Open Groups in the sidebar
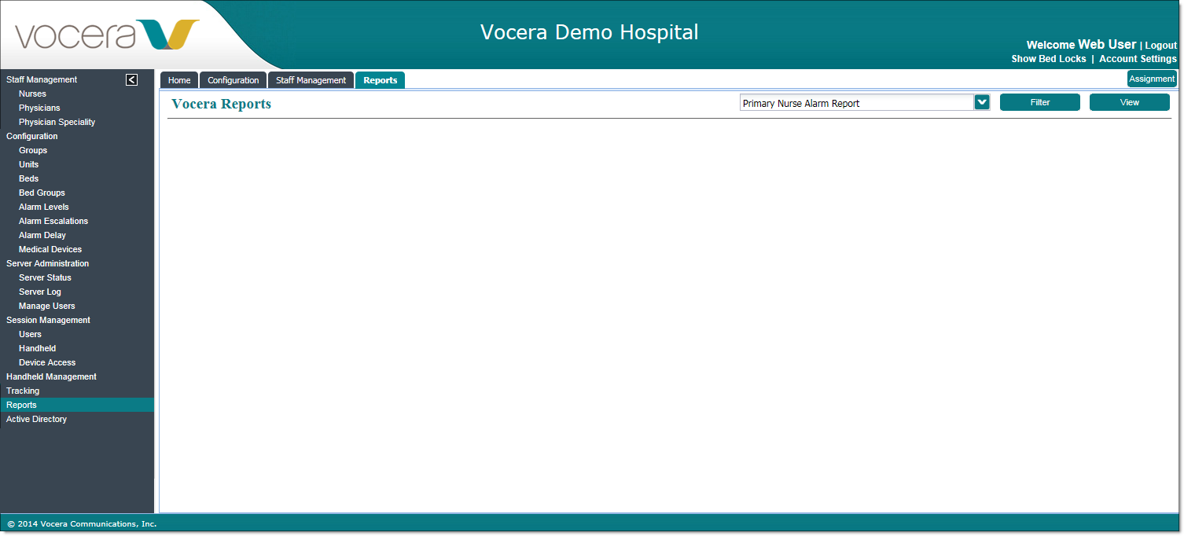 [33, 150]
